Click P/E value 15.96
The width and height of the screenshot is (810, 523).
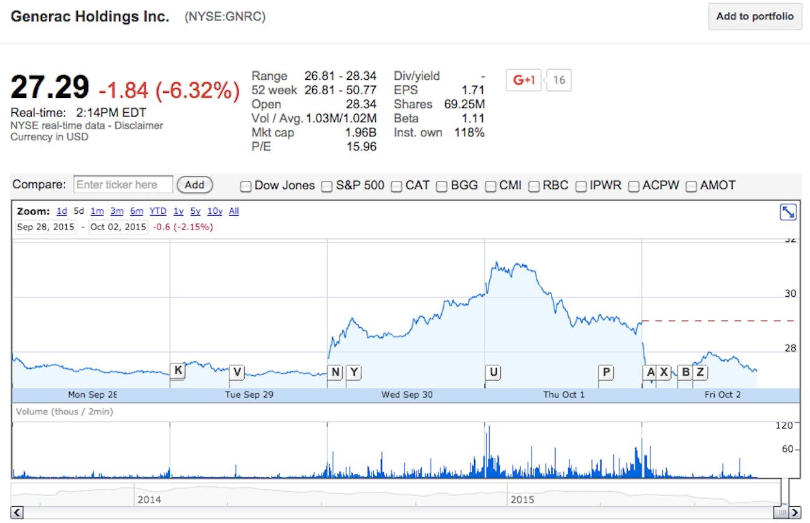pyautogui.click(x=361, y=147)
